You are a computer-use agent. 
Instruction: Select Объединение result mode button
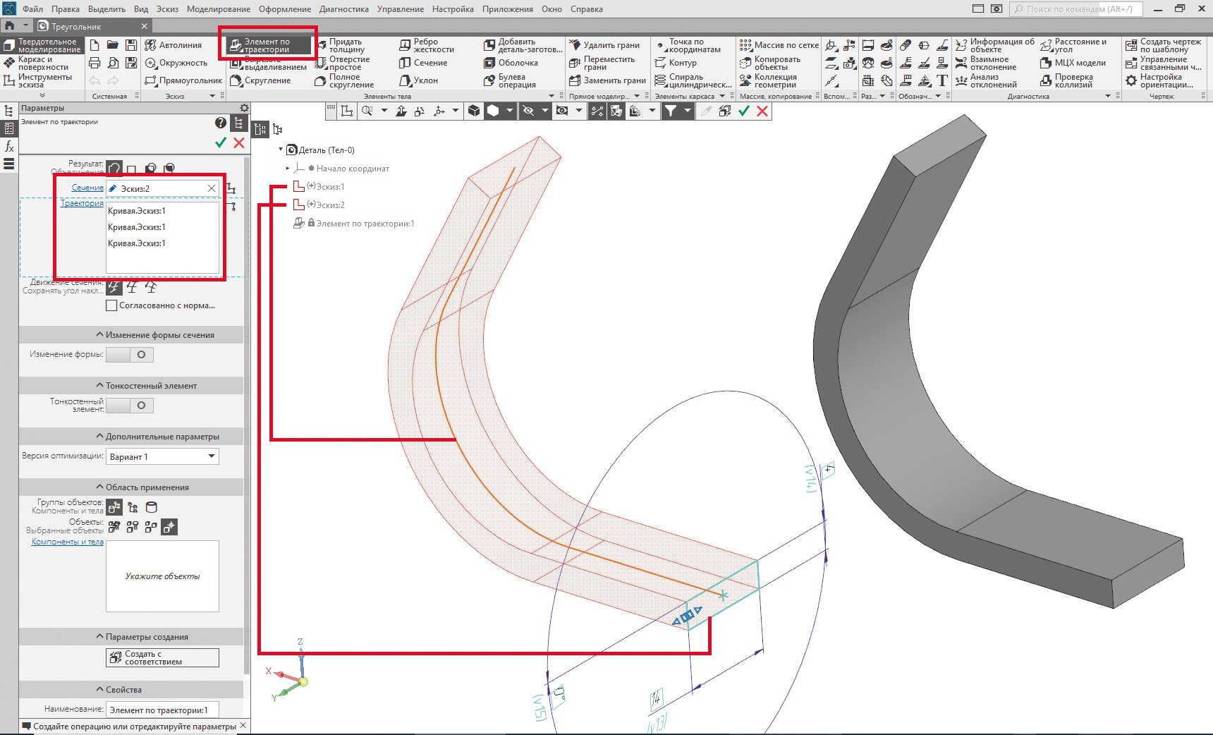pos(114,168)
